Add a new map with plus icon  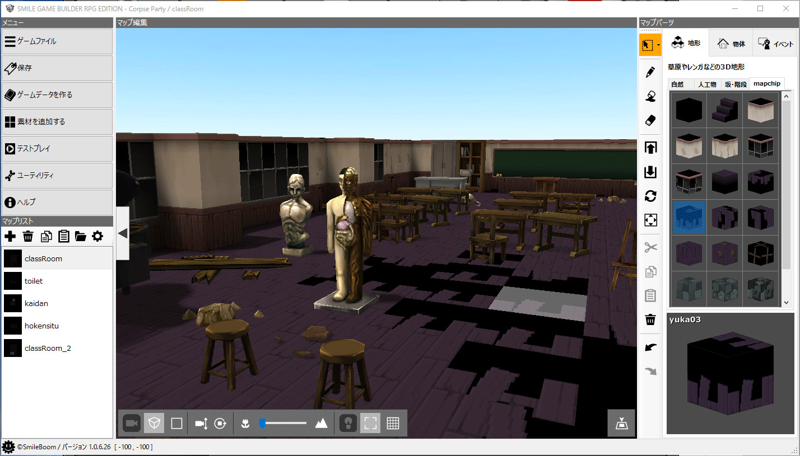pyautogui.click(x=10, y=236)
